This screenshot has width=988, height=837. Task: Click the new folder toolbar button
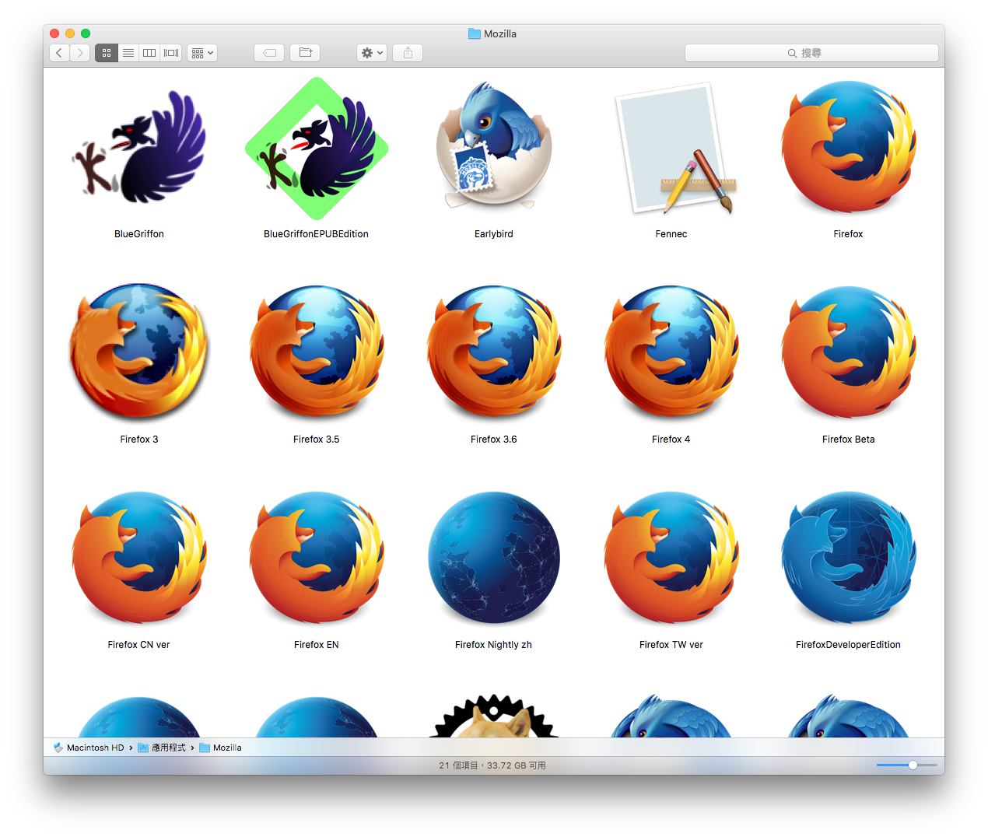coord(305,53)
